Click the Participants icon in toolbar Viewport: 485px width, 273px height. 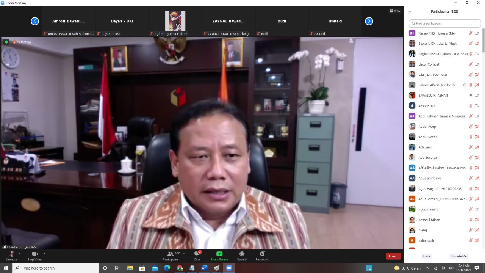tap(171, 254)
